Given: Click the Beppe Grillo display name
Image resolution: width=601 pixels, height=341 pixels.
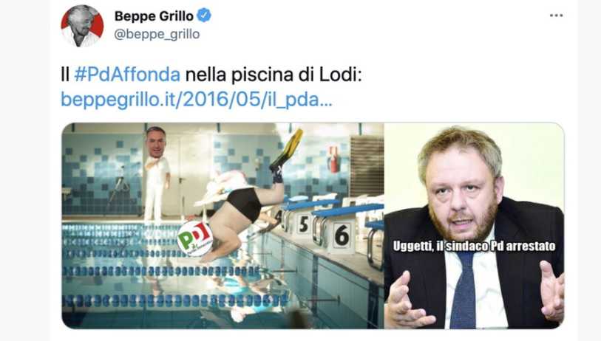Looking at the screenshot, I should [x=154, y=16].
